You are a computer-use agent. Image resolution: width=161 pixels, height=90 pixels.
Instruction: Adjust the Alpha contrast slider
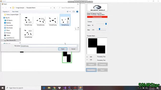(x=106, y=24)
